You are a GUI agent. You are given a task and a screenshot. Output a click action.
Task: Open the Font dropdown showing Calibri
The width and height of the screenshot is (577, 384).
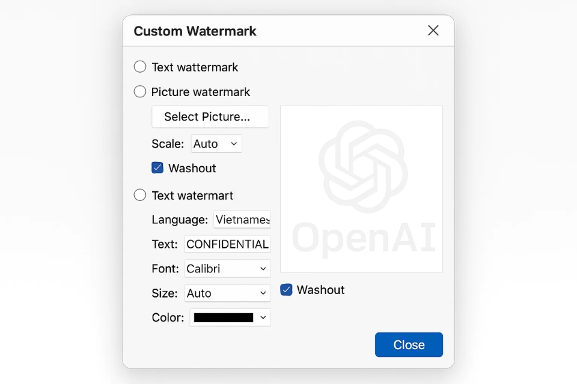tap(227, 268)
